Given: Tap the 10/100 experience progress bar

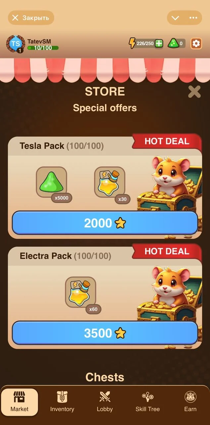Looking at the screenshot, I should [x=43, y=48].
